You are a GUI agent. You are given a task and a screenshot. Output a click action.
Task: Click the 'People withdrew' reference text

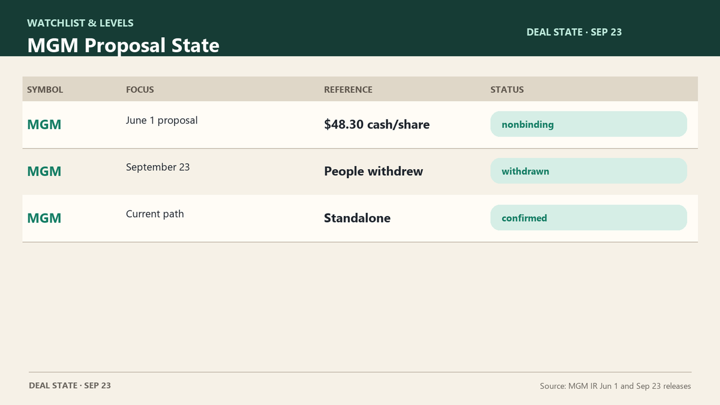click(373, 172)
